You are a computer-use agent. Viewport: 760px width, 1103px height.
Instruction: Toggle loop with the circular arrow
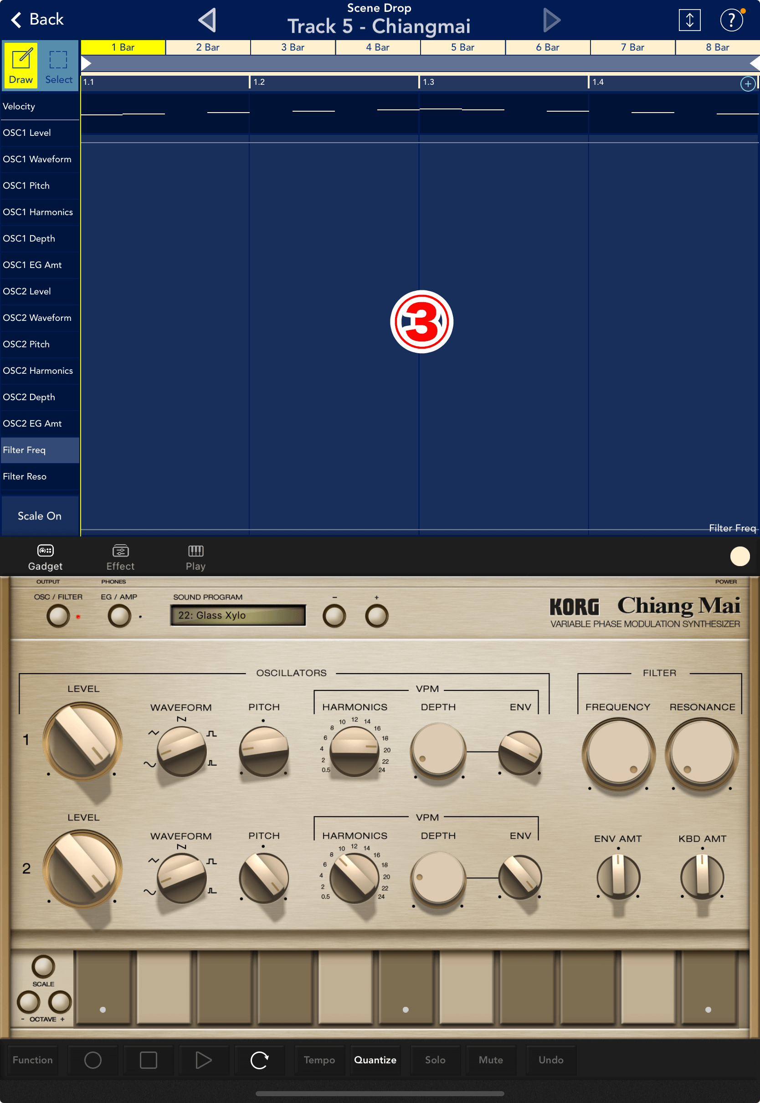click(260, 1060)
